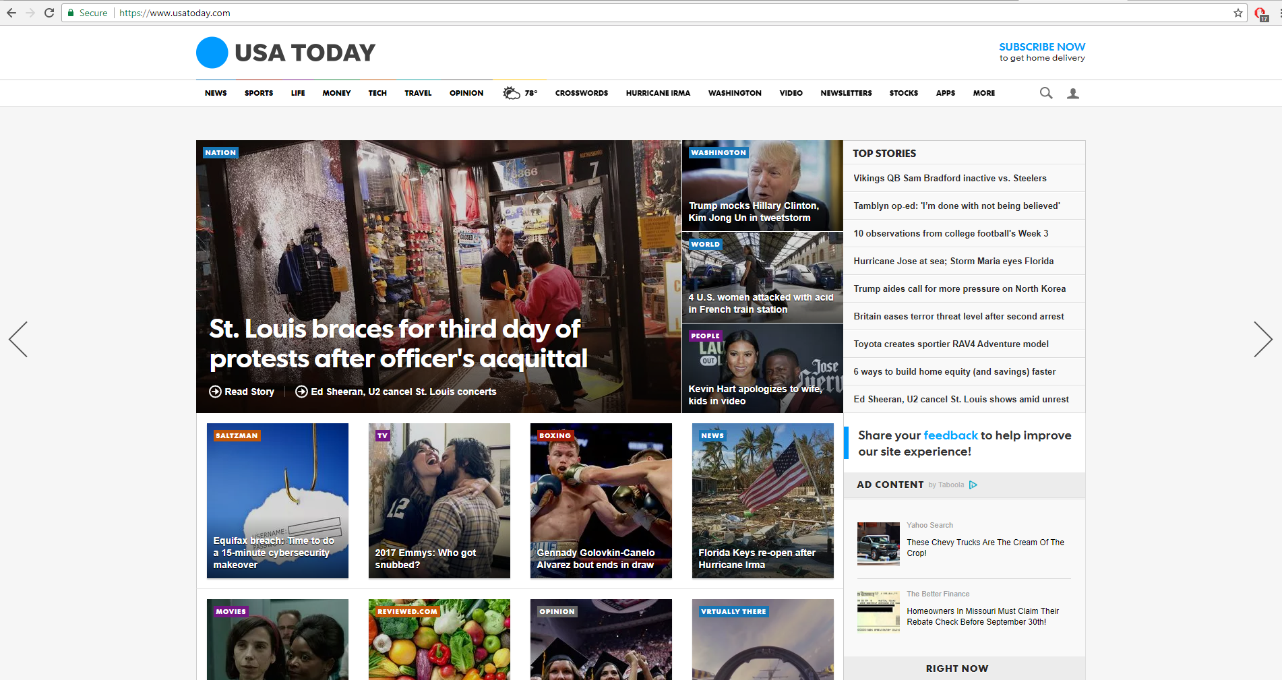Select HURRICANE IRMA in the nav bar

tap(658, 93)
